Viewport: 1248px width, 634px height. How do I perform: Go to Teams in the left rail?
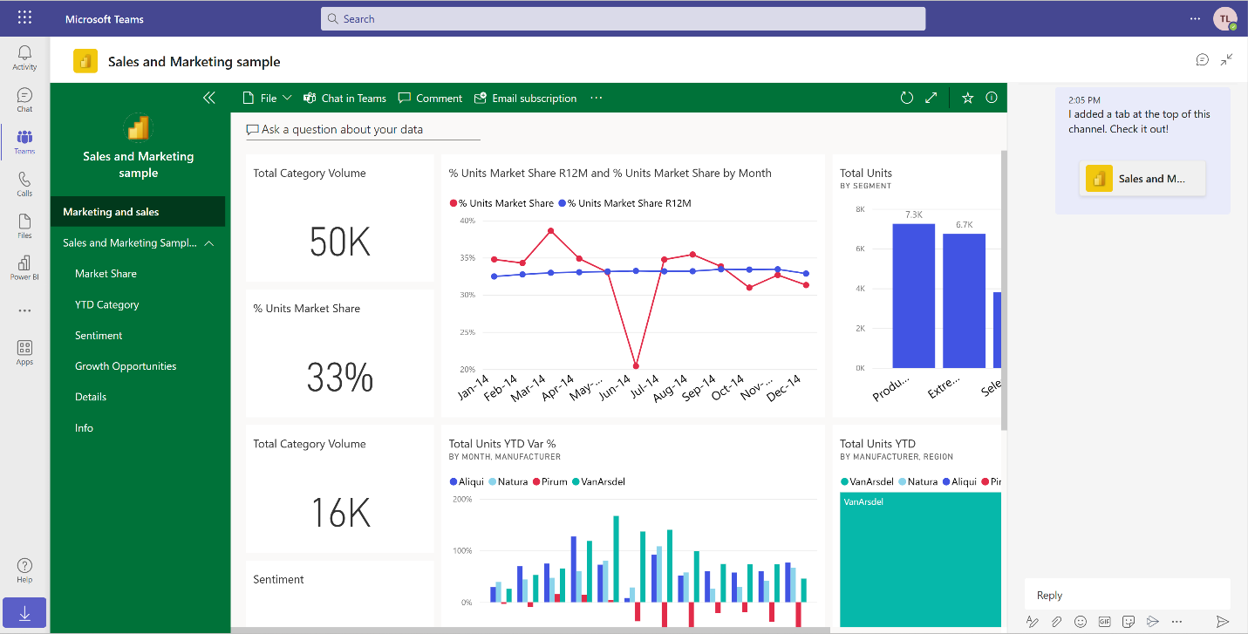click(x=24, y=142)
